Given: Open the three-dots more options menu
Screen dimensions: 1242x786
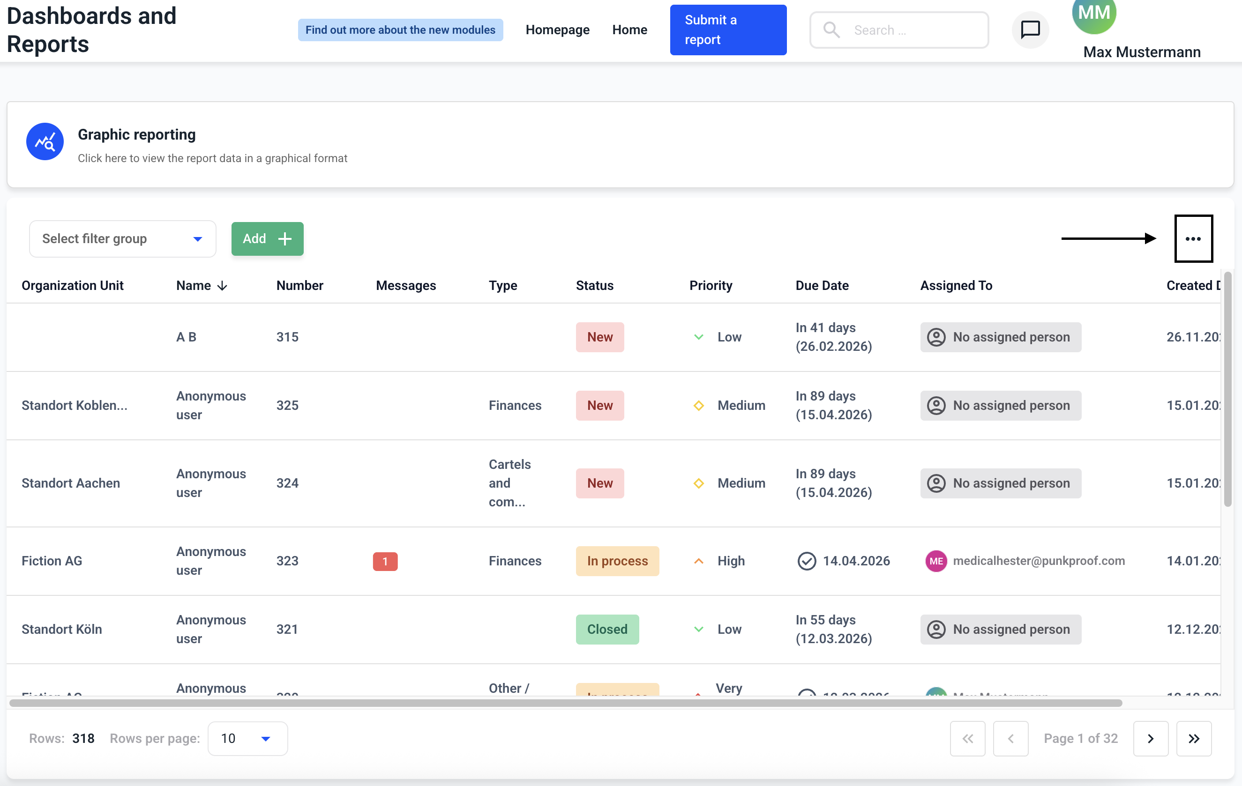Looking at the screenshot, I should pyautogui.click(x=1193, y=238).
